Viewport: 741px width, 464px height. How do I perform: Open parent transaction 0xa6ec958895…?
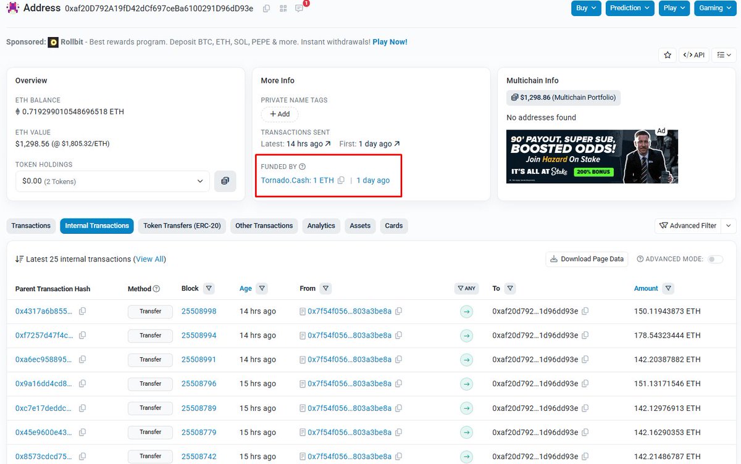pos(44,360)
